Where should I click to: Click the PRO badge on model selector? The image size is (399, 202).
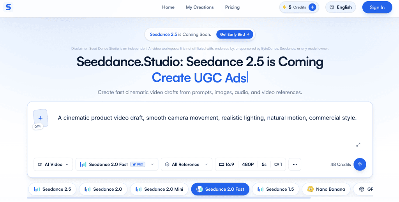click(x=138, y=164)
